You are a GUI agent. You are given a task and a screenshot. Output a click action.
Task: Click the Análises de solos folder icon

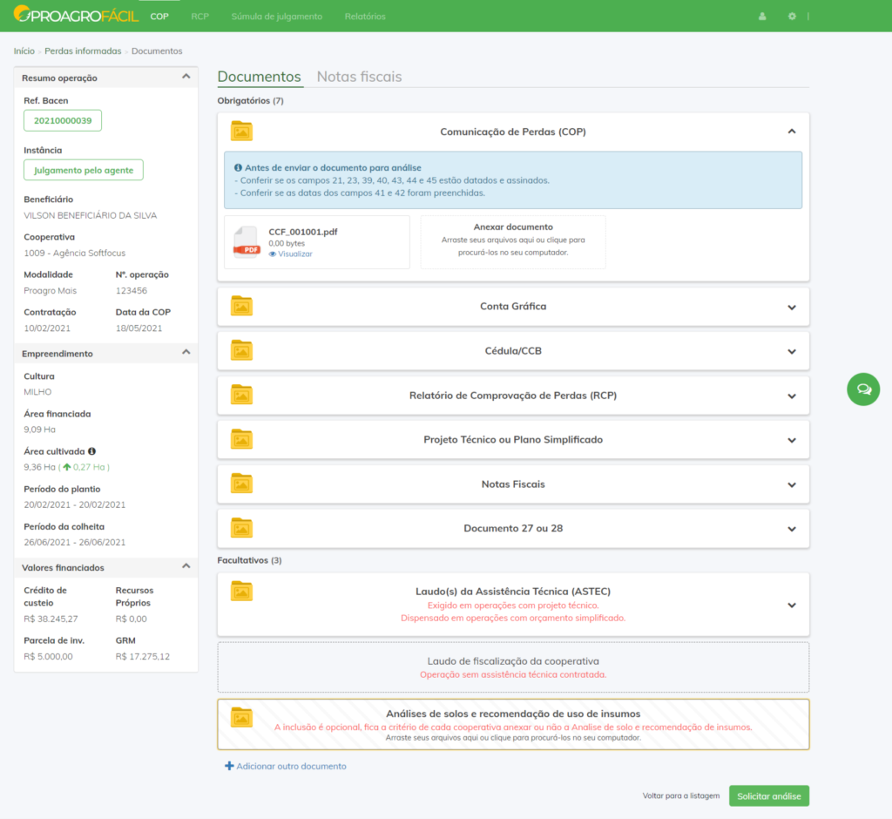[242, 718]
